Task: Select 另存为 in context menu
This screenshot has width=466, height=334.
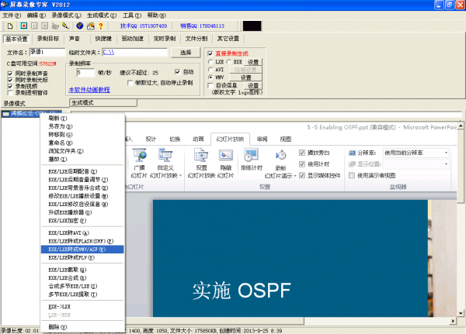Action: 82,126
